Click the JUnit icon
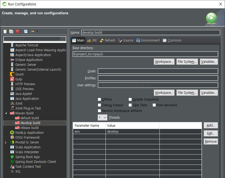Image resolution: width=225 pixels, height=178 pixels. [12, 103]
